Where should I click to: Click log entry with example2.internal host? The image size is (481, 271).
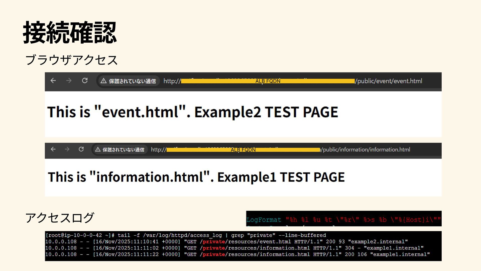226,242
